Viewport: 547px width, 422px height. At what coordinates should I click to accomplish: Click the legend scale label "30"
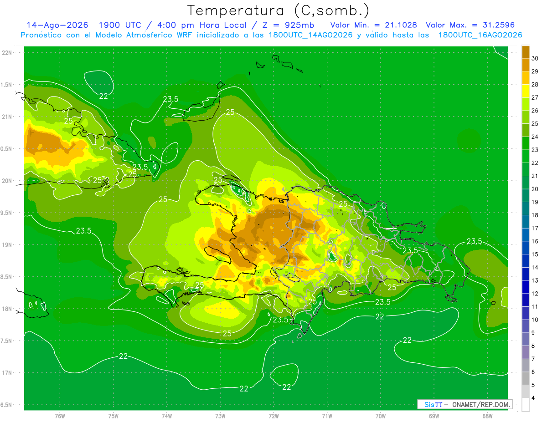535,58
